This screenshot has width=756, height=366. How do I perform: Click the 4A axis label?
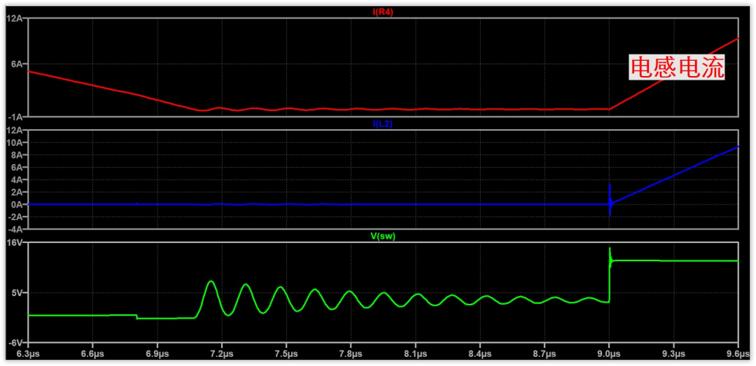pos(17,180)
